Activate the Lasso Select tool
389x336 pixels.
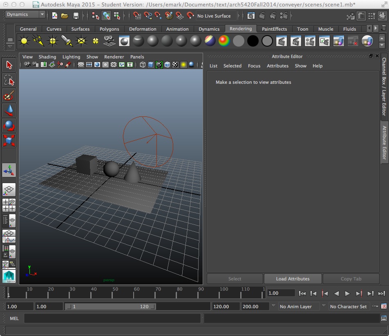pos(9,80)
